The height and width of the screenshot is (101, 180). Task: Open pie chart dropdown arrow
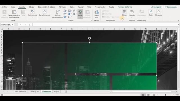67,17
